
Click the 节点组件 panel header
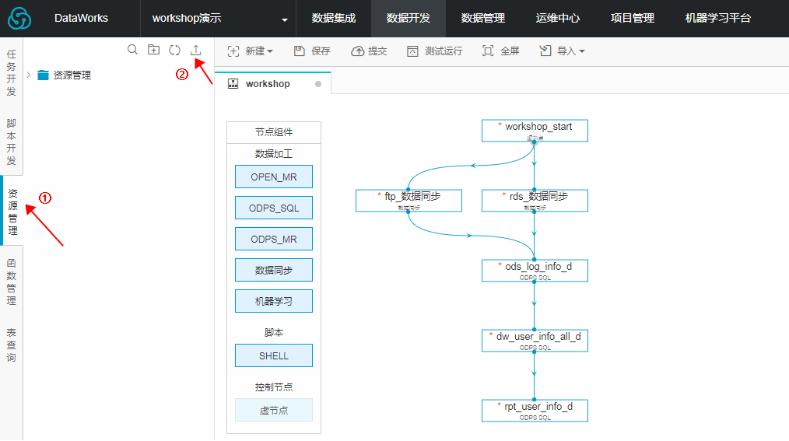(x=274, y=132)
